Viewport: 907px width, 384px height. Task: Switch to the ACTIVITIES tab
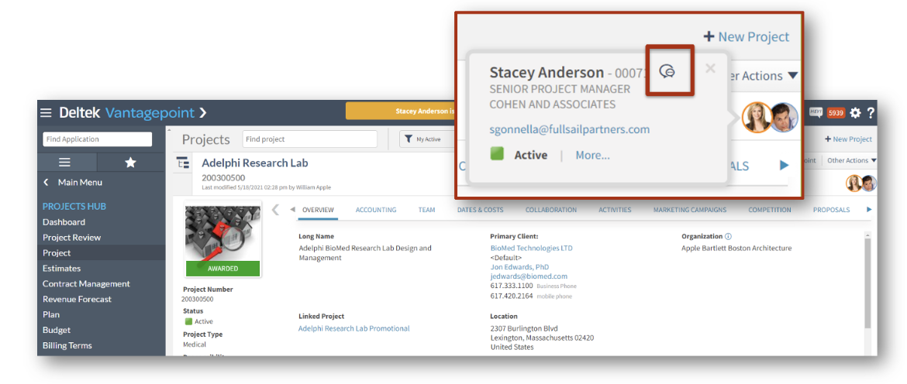(615, 210)
